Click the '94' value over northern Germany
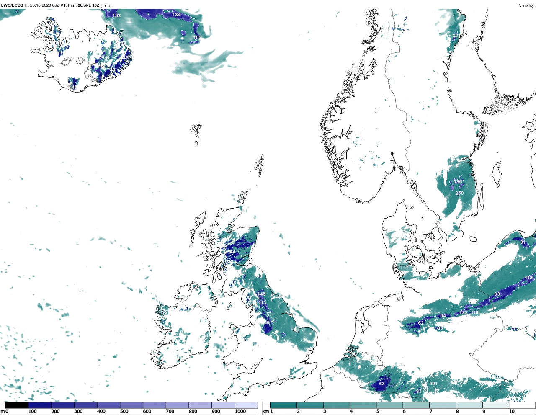The height and width of the screenshot is (415, 536). [443, 316]
